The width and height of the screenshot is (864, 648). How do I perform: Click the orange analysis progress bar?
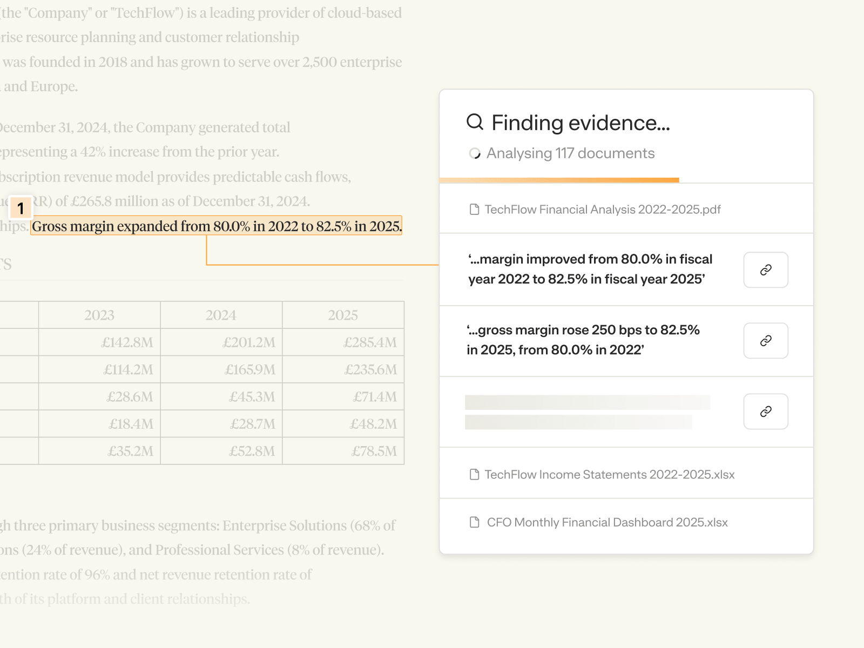(559, 180)
